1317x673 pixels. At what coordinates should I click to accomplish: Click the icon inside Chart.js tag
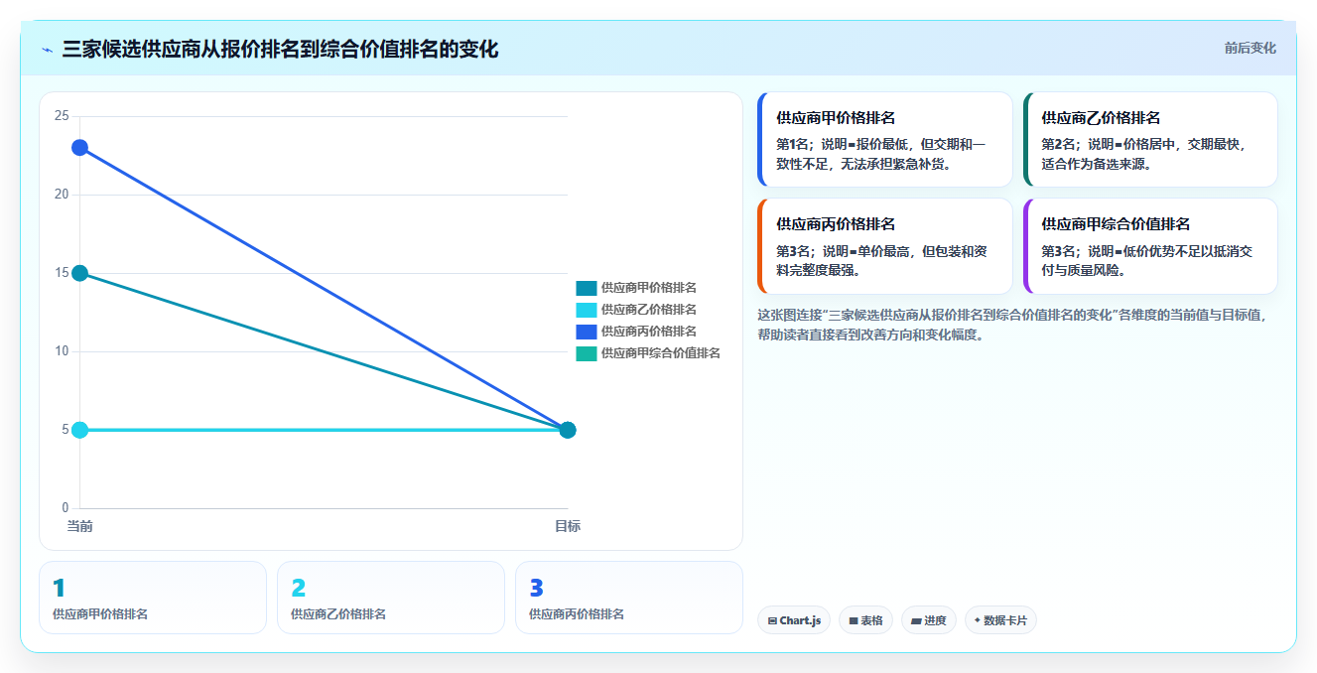772,621
